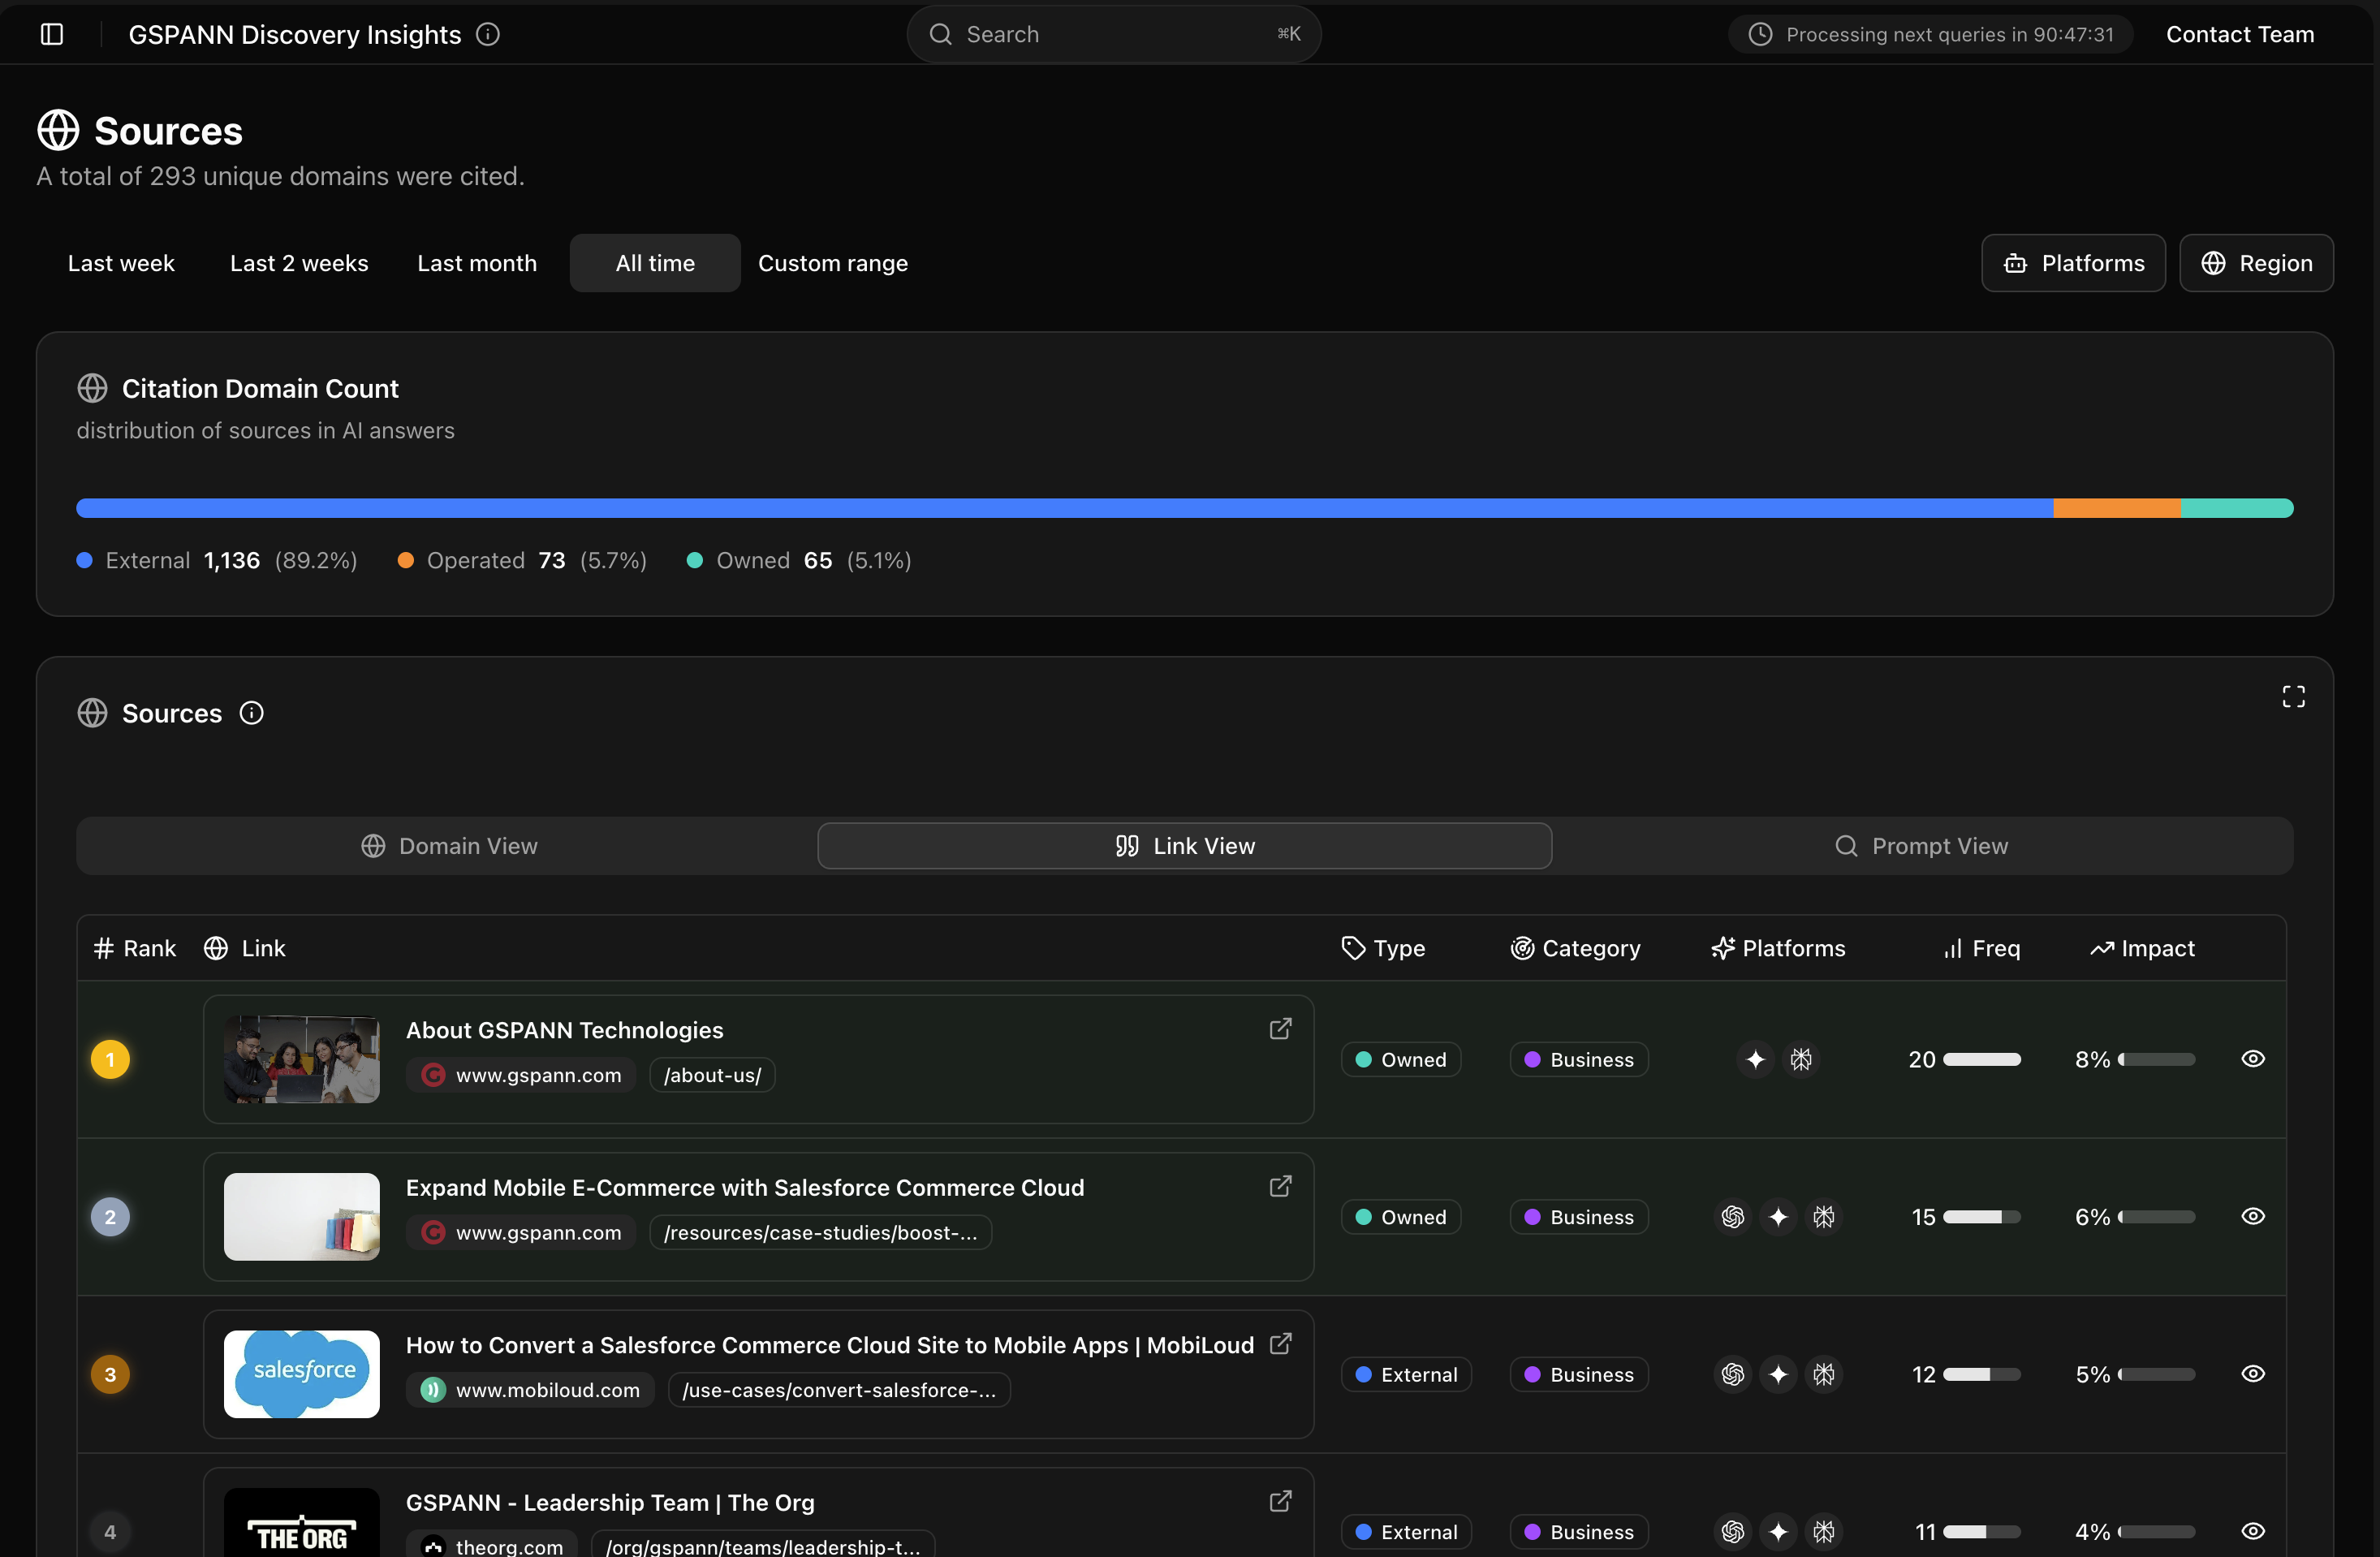This screenshot has width=2380, height=1557.
Task: Click Contact Team link
Action: click(x=2240, y=34)
